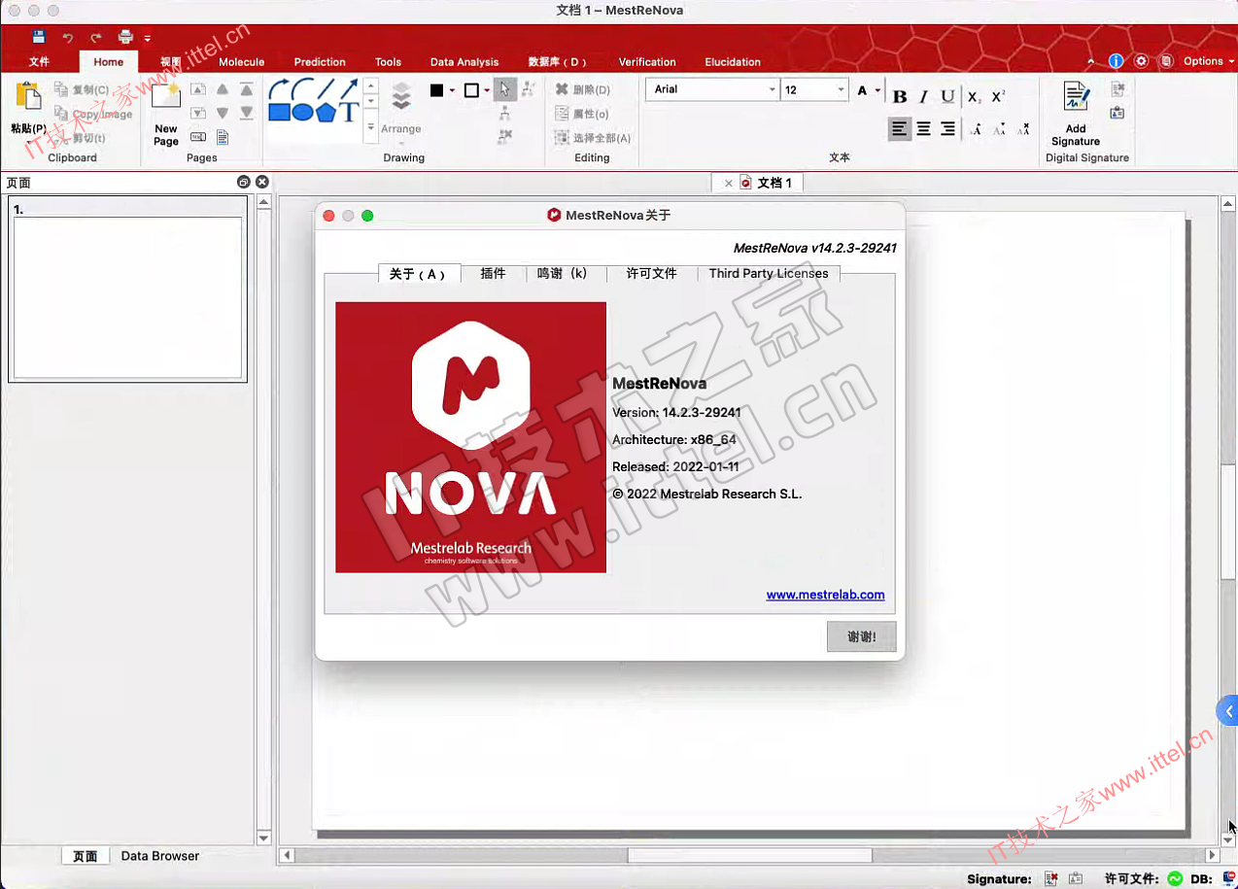Screen dimensions: 1238x889
Task: Open the outline color dropdown arrow
Action: 487,90
